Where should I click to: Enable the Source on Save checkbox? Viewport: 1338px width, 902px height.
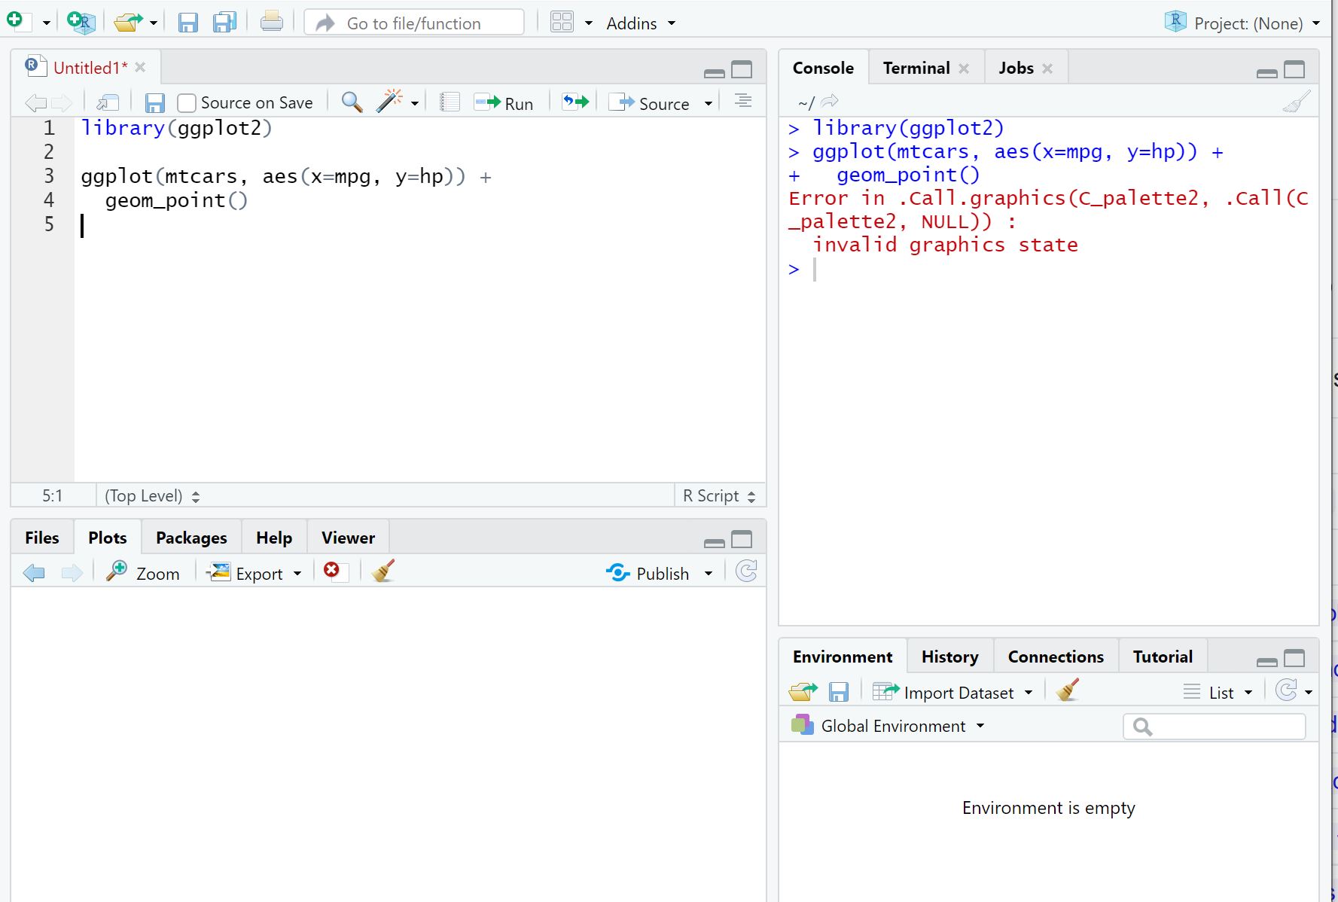tap(187, 103)
